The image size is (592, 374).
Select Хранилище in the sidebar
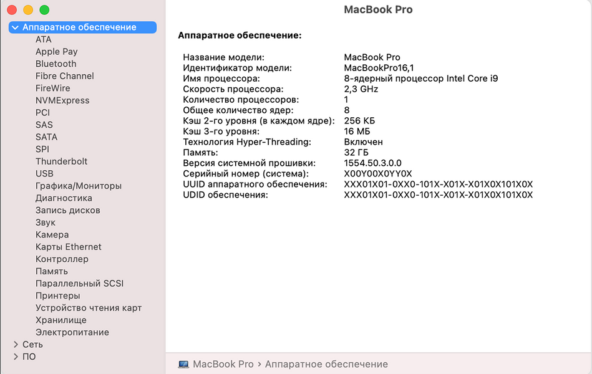pos(61,320)
